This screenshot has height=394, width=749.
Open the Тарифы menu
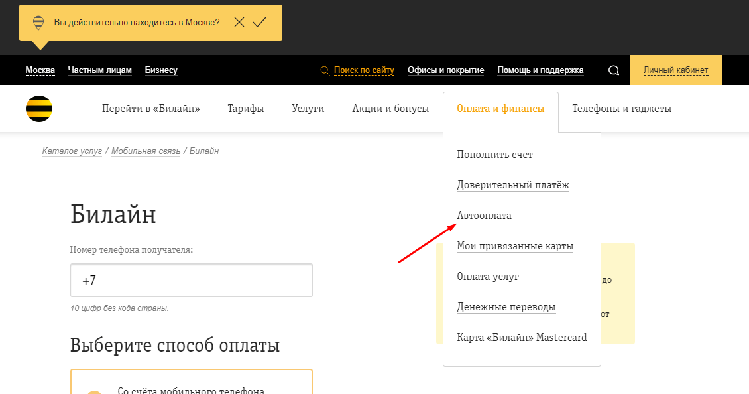pyautogui.click(x=245, y=109)
